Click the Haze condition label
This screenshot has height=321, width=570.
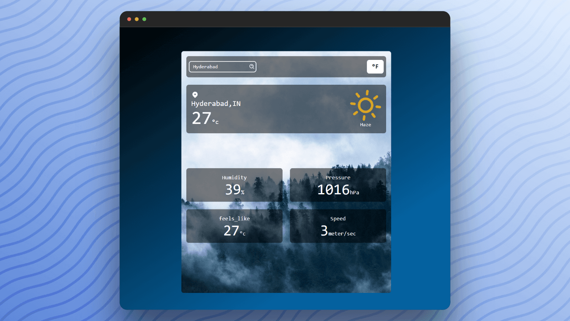[365, 125]
